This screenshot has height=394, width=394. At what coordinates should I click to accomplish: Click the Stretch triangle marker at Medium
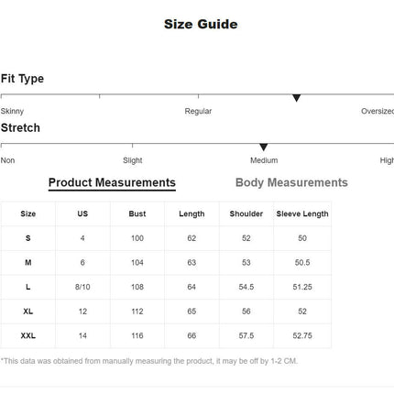click(x=264, y=148)
